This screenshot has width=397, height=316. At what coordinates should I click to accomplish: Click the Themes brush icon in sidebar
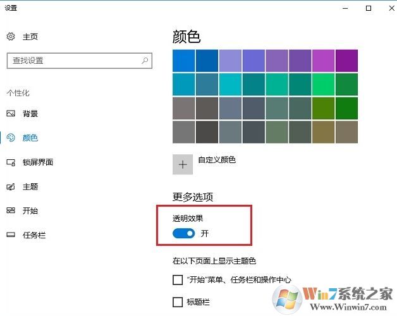(10, 187)
